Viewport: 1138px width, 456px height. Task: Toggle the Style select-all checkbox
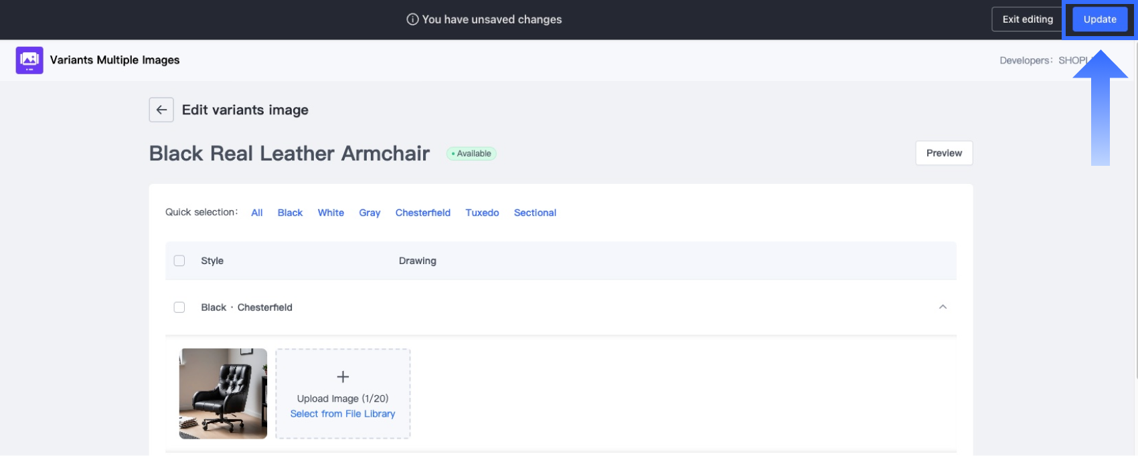coord(179,261)
